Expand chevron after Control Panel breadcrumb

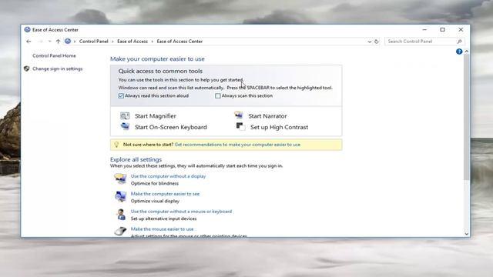tap(112, 42)
